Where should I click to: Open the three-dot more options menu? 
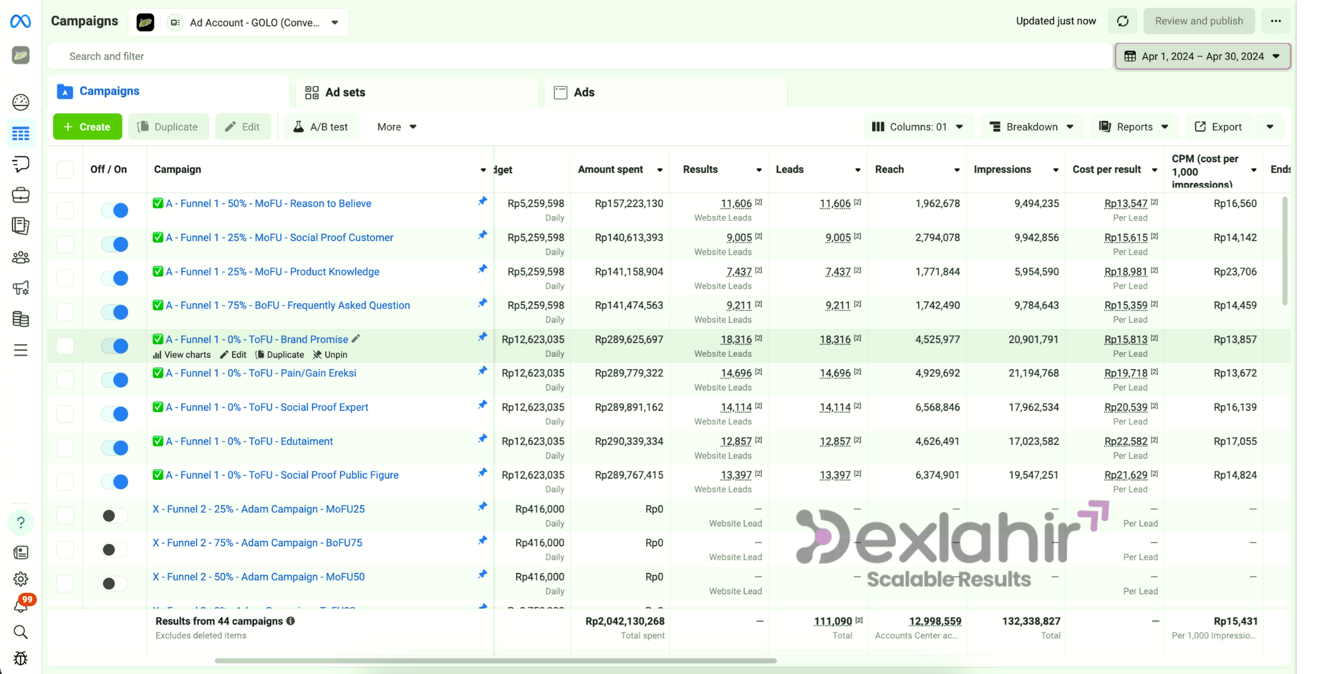[x=1276, y=21]
